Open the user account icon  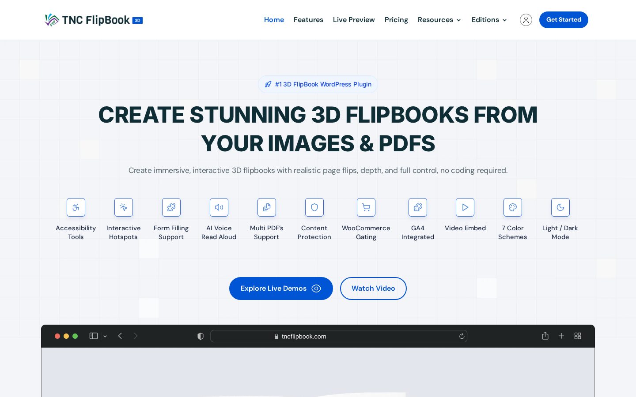[x=526, y=20]
